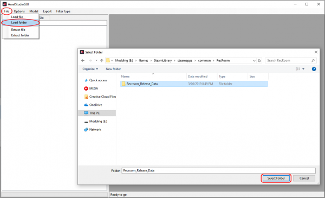The height and width of the screenshot is (198, 325).
Task: Click the address bar folder icon
Action: (108, 60)
